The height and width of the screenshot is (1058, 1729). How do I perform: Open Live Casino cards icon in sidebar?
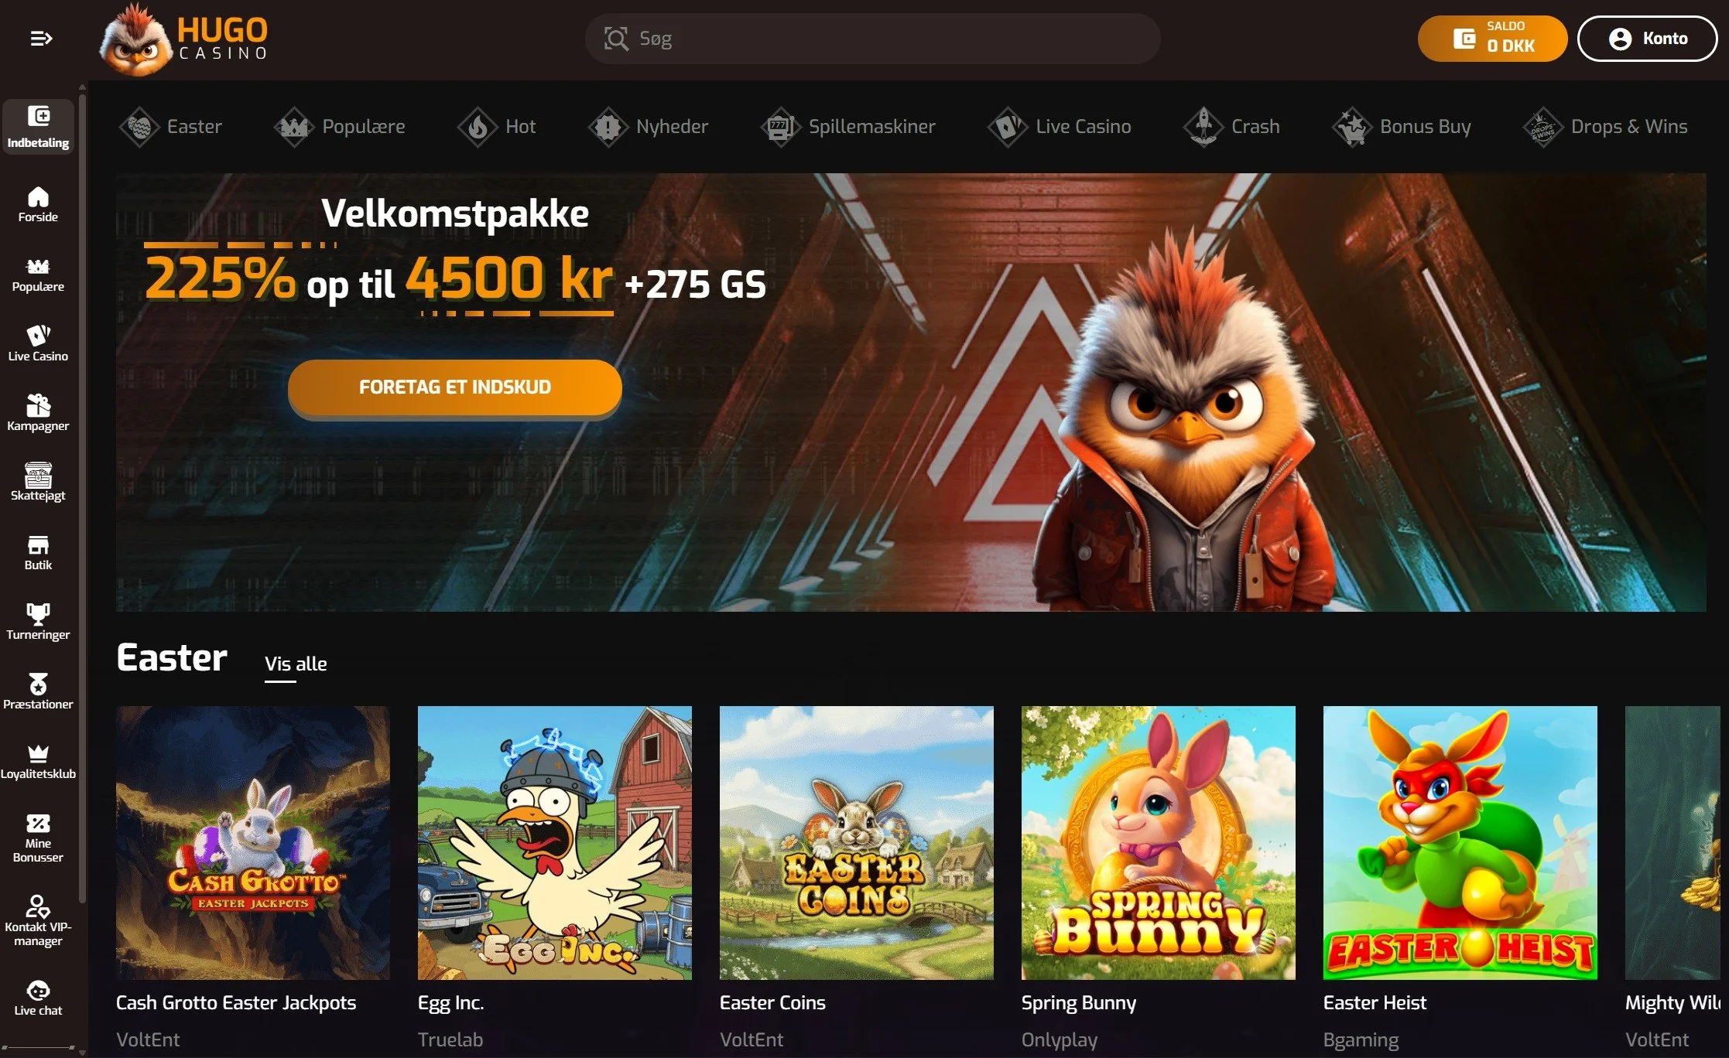point(38,336)
